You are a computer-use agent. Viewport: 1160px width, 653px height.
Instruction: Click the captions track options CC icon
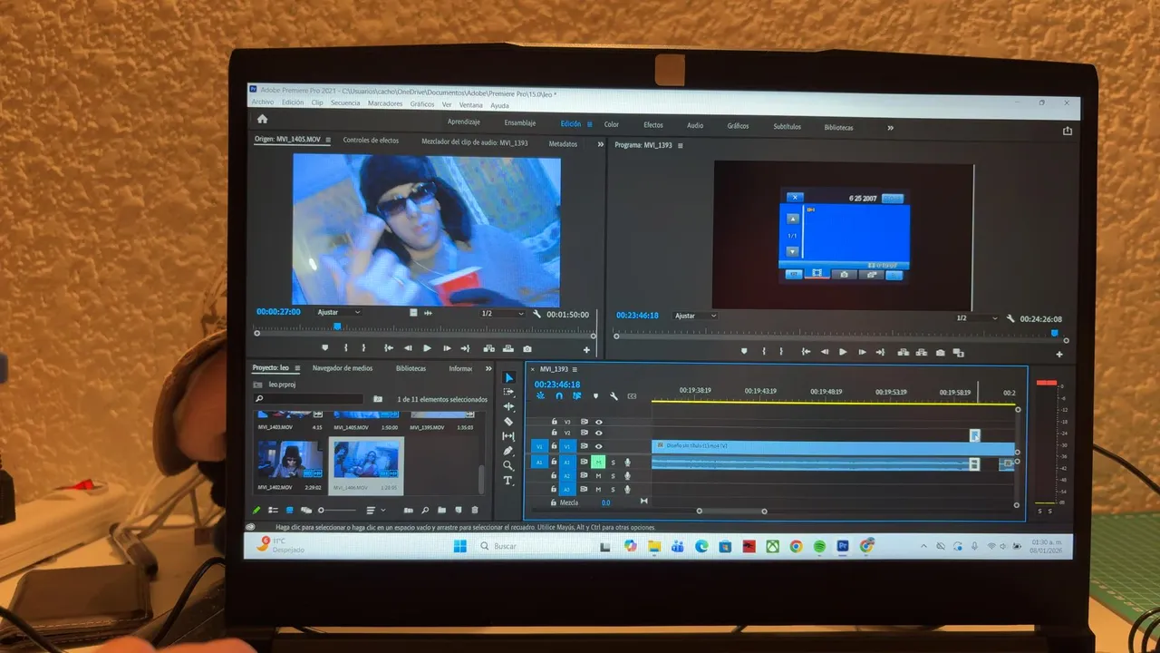632,395
